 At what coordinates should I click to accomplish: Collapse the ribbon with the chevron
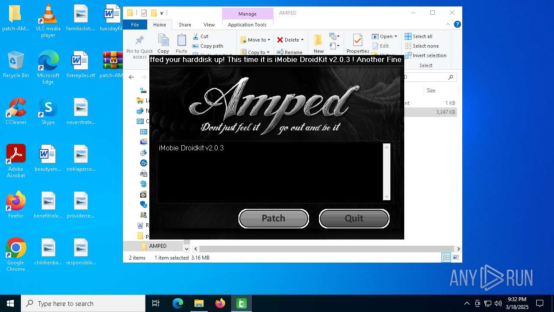point(448,25)
